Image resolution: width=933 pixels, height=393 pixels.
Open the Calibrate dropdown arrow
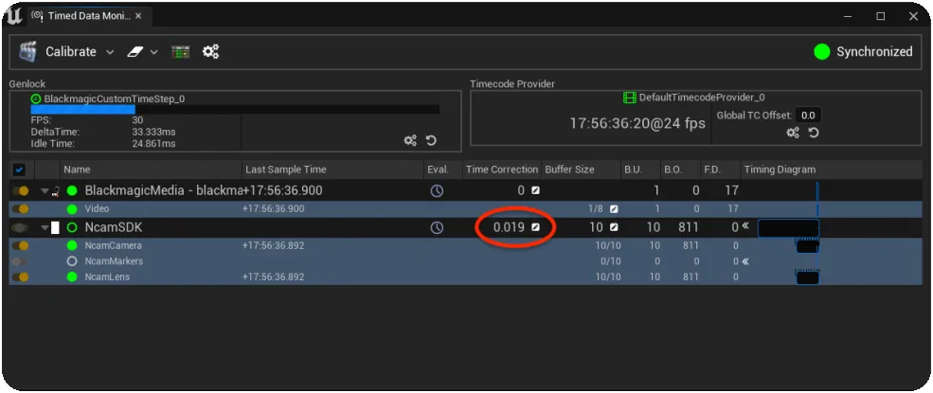click(110, 52)
